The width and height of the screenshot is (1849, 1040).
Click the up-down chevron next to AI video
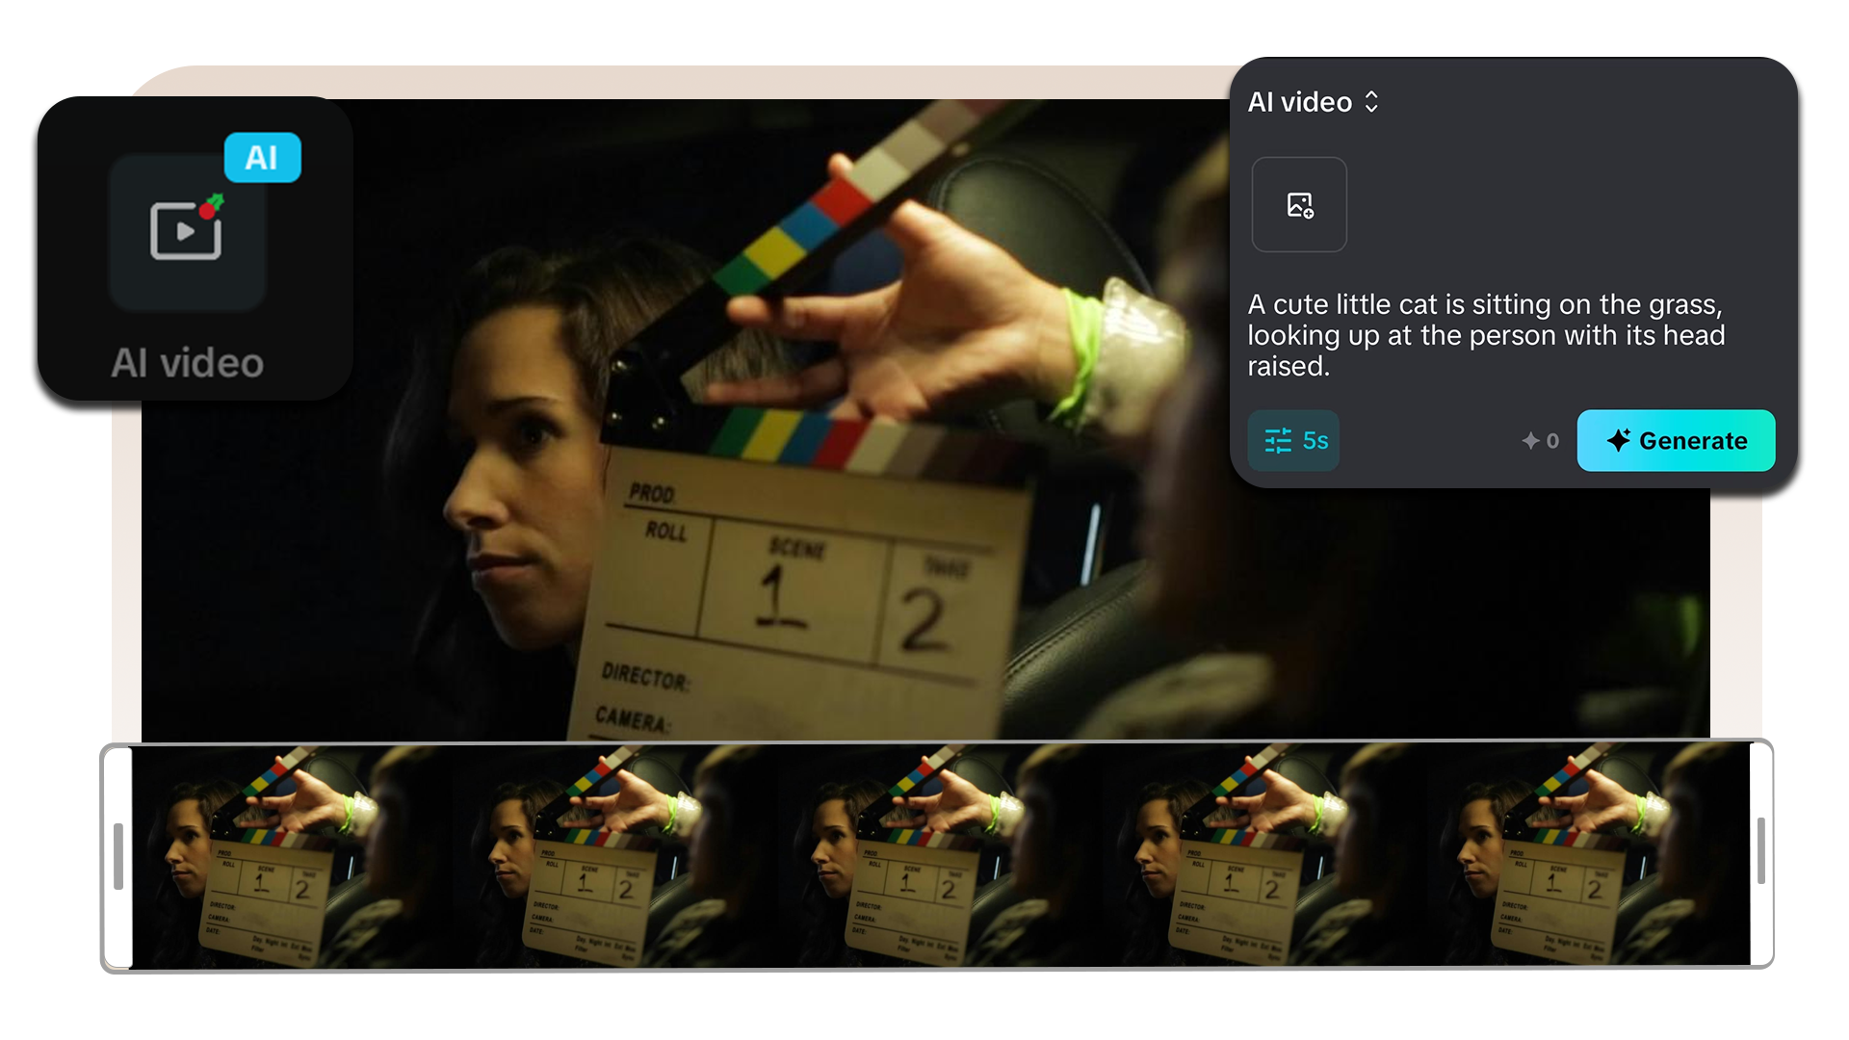pyautogui.click(x=1372, y=102)
